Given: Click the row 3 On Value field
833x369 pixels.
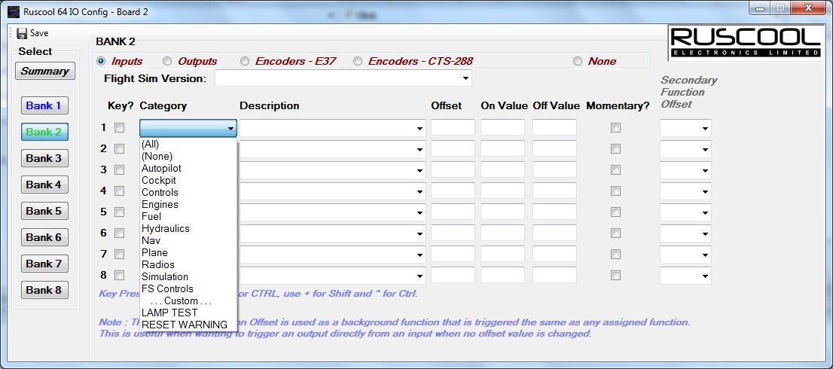Looking at the screenshot, I should pos(502,170).
